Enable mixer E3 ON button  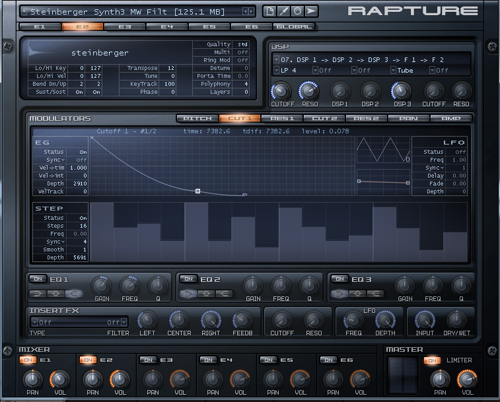click(x=148, y=360)
